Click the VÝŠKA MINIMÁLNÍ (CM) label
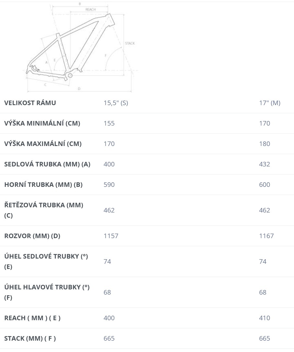This screenshot has height=352, width=294. [x=42, y=123]
